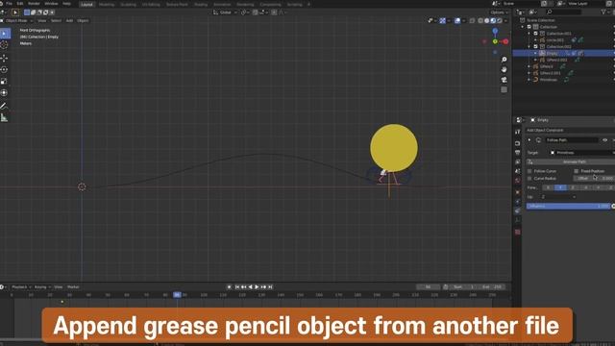Switch perspective/orthographic grid icon
This screenshot has width=615, height=346.
[504, 89]
